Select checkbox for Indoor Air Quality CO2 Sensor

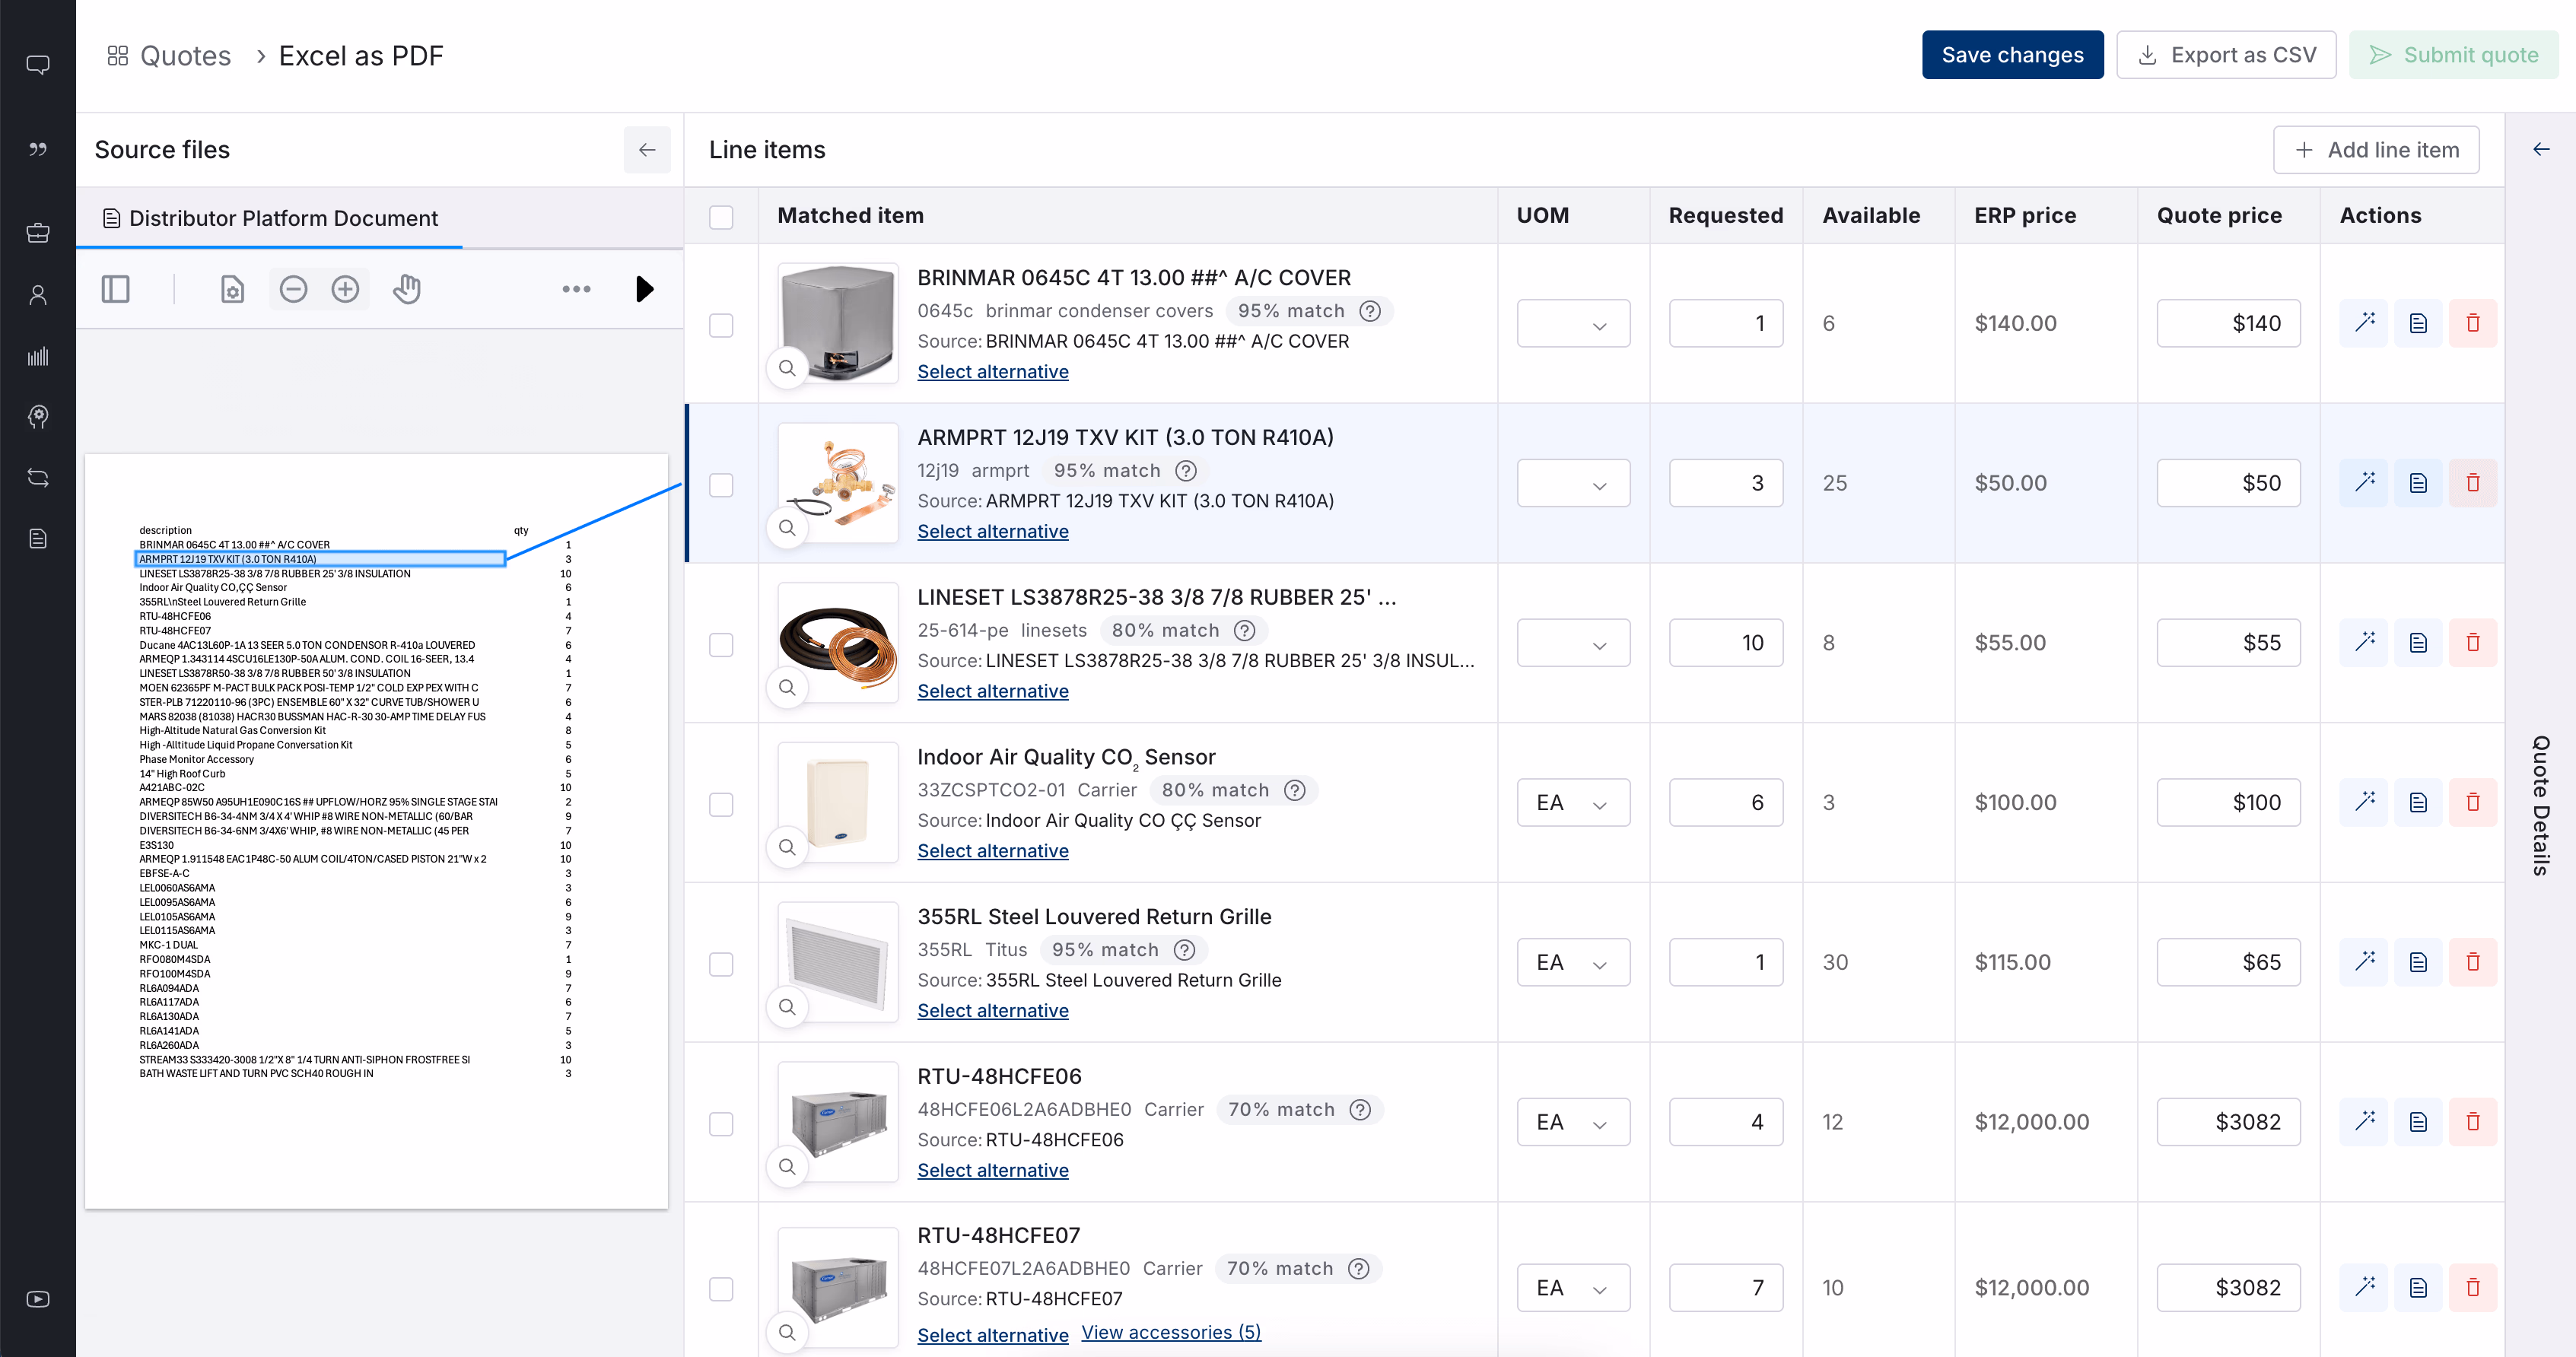(x=721, y=804)
